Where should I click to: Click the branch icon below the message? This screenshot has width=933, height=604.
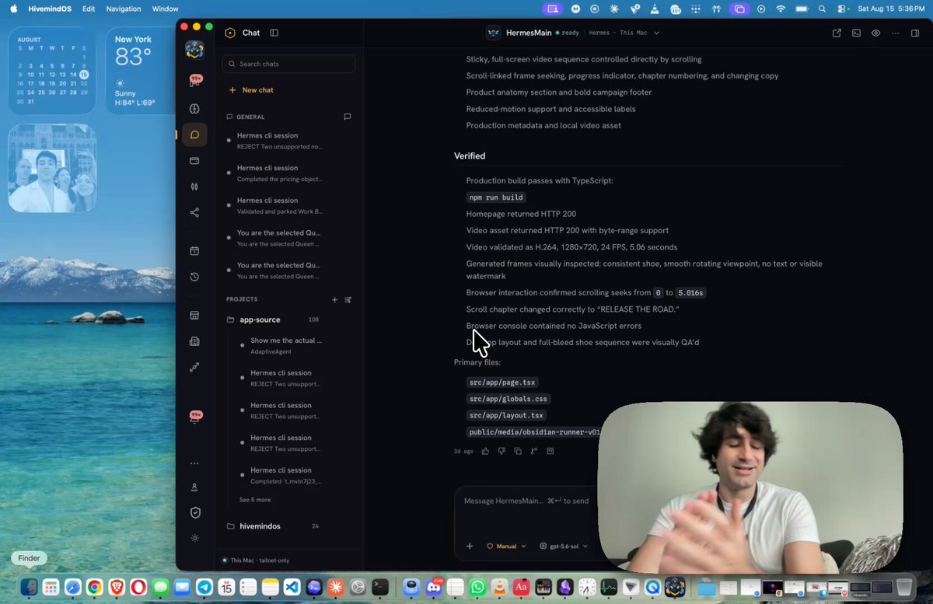pos(534,451)
